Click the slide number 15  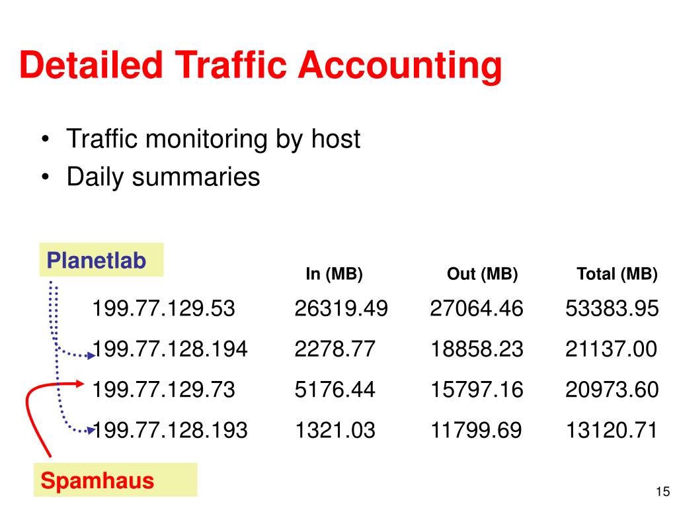point(662,491)
